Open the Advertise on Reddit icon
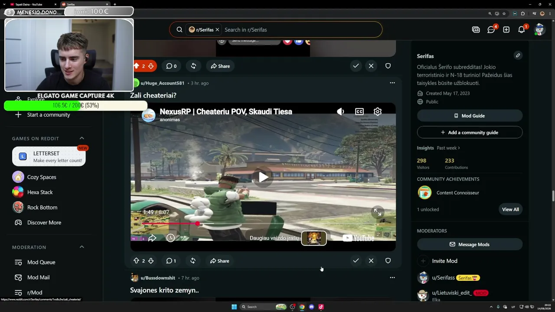 point(476,29)
